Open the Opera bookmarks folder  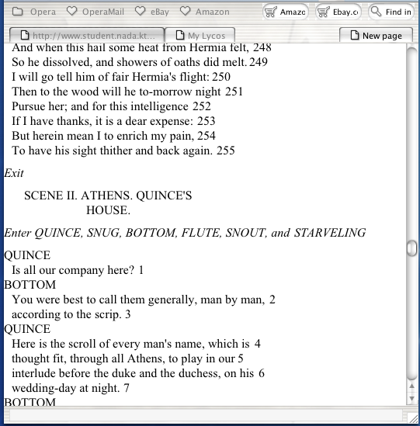pyautogui.click(x=34, y=12)
